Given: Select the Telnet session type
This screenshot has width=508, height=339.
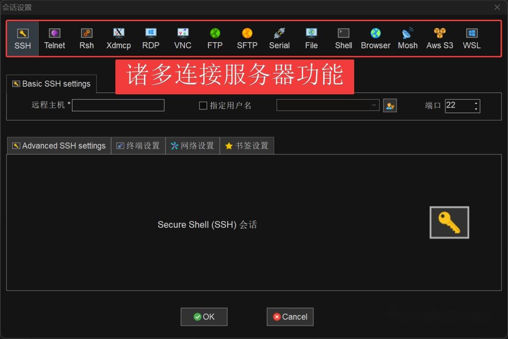Looking at the screenshot, I should point(55,39).
